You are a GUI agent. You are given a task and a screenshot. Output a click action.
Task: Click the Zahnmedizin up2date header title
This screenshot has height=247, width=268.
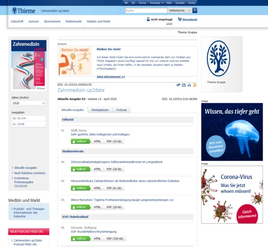point(55,11)
